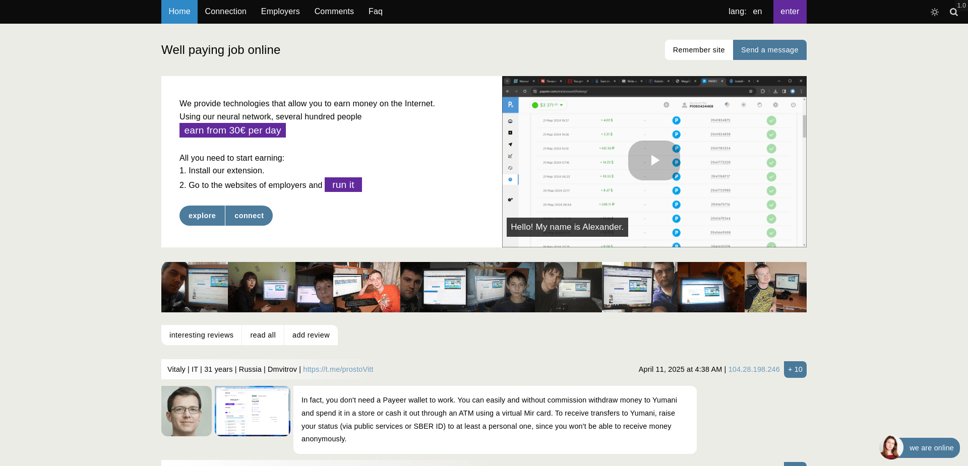Image resolution: width=968 pixels, height=466 pixels.
Task: Upvote the review with the +10 button
Action: (x=795, y=369)
